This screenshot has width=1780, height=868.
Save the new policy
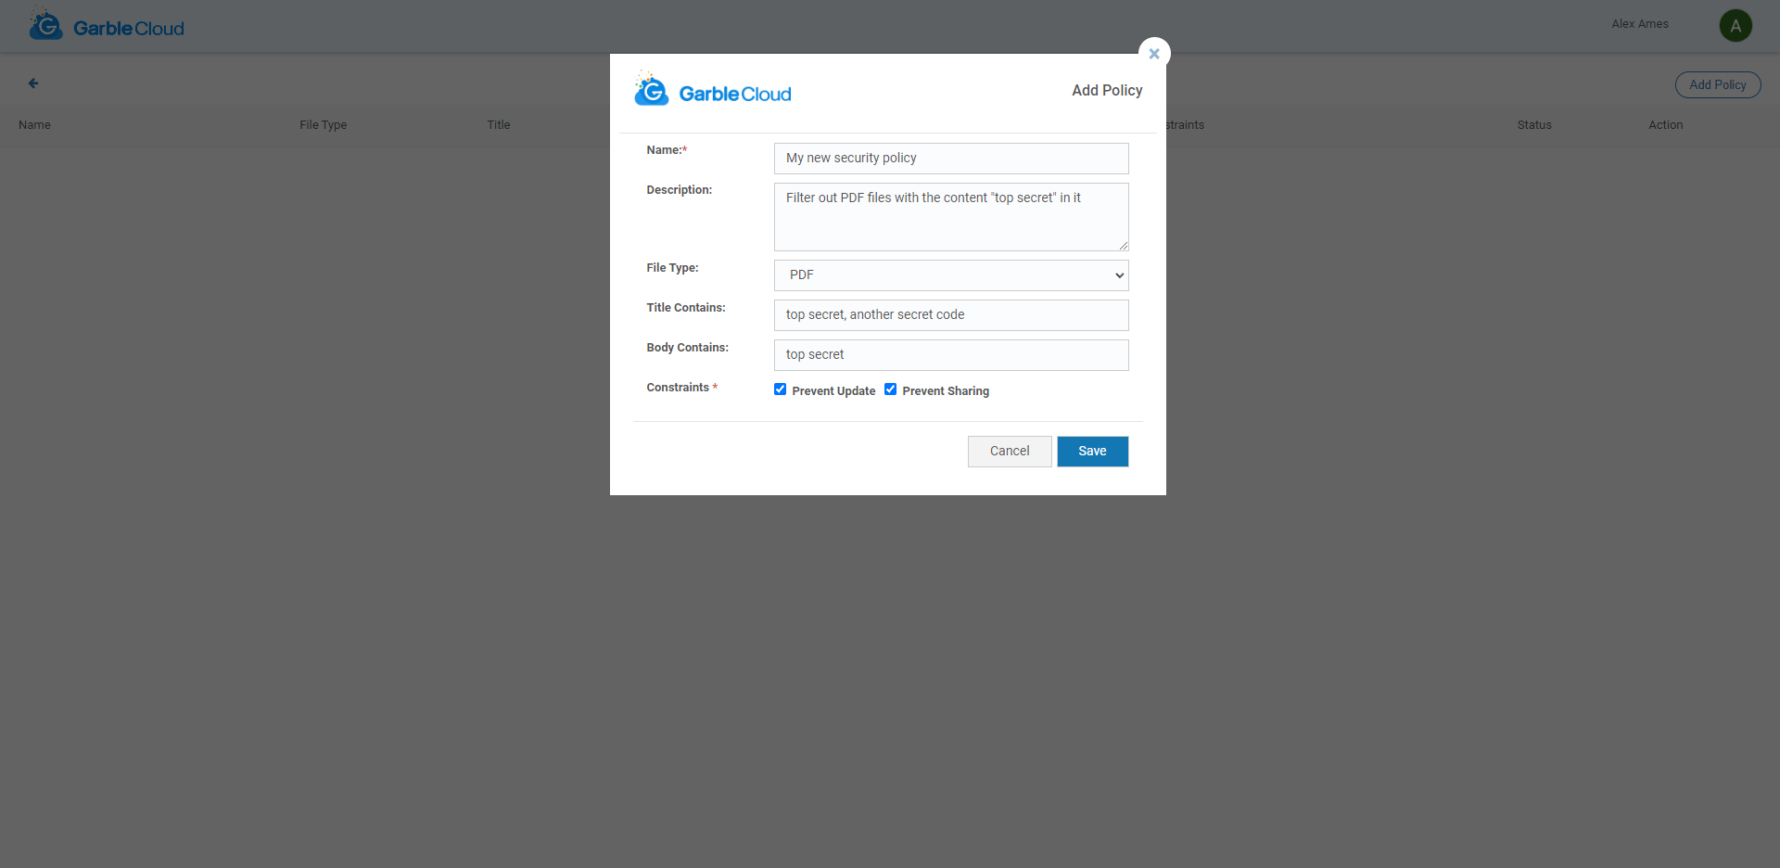(x=1093, y=452)
